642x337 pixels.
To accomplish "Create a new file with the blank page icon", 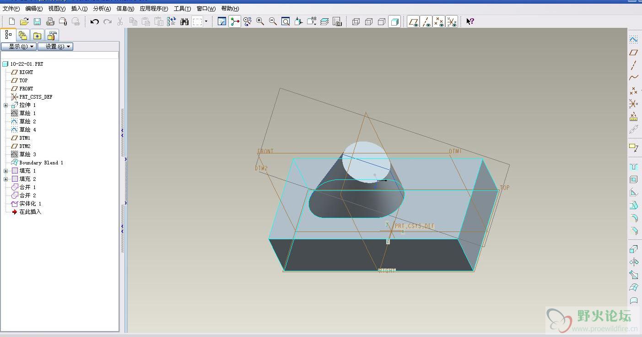I will tap(12, 21).
